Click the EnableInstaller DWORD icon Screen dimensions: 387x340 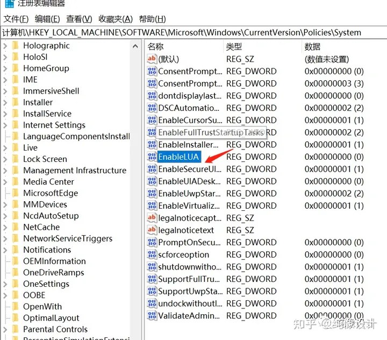click(152, 145)
